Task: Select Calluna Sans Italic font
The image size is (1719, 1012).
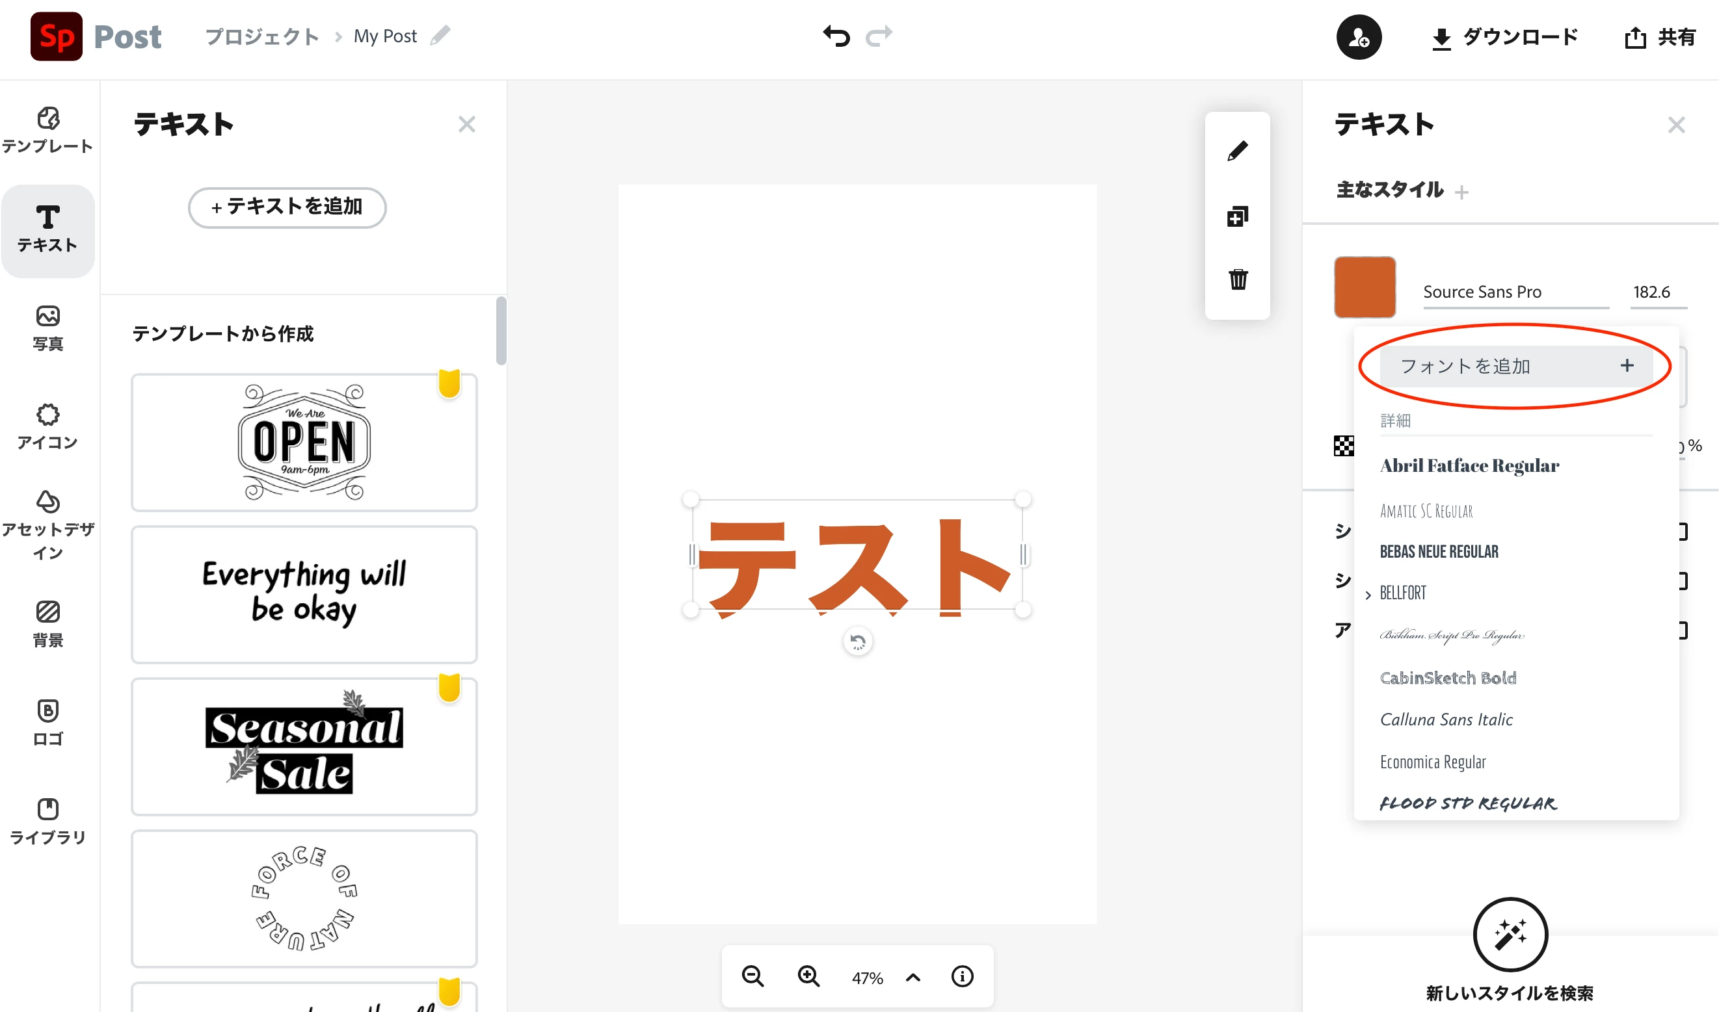Action: tap(1446, 720)
